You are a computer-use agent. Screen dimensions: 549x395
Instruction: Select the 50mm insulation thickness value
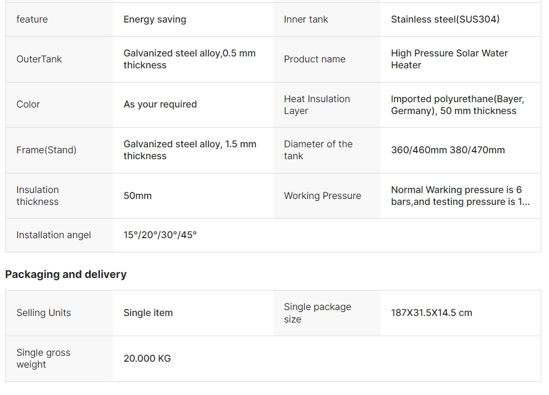(x=138, y=196)
